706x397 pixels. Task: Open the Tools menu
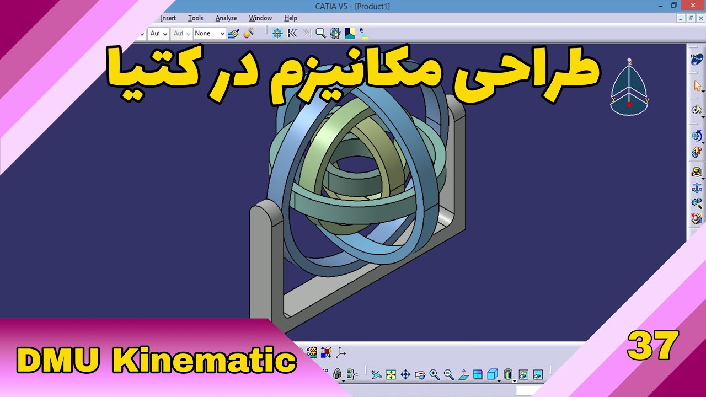pos(196,18)
